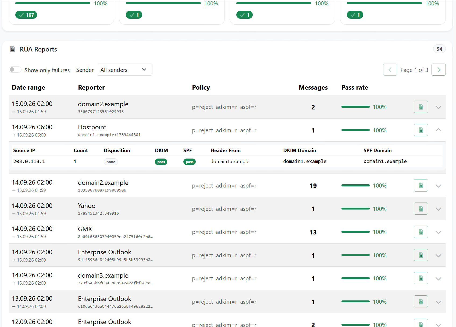Click the 167 passed badge
This screenshot has height=327, width=456.
(x=26, y=15)
